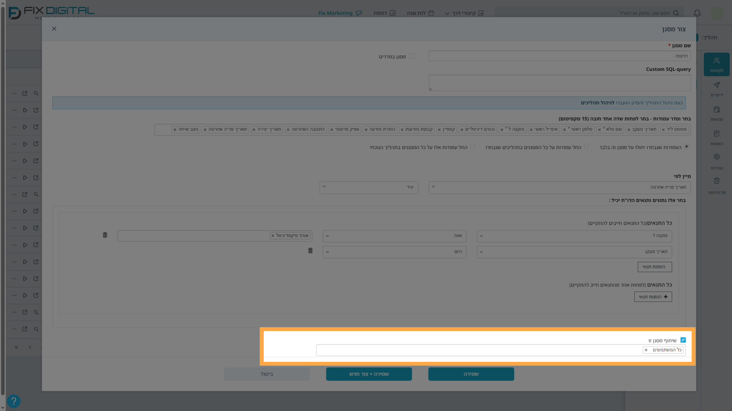Click the Custom SQL-query text area
This screenshot has width=732, height=411.
(x=559, y=83)
